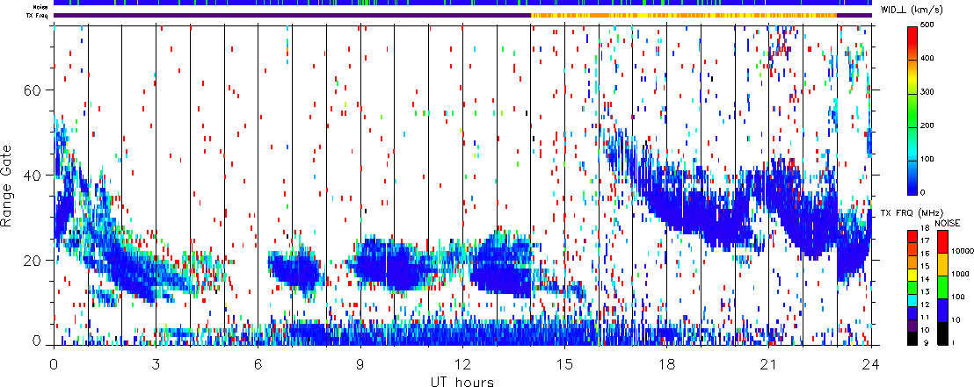Click the "TX FRQ (MHz)" legend title

coord(911,213)
